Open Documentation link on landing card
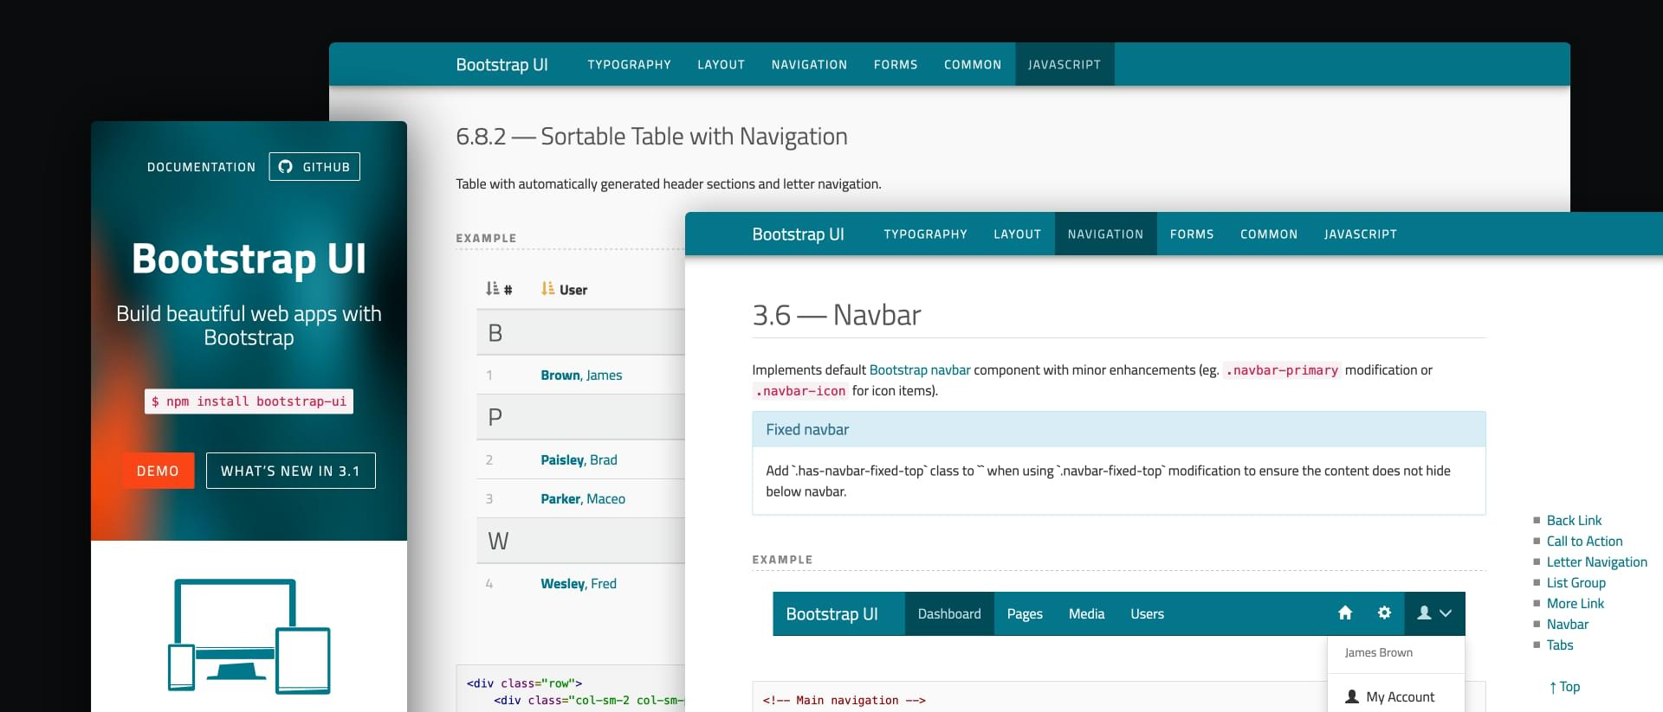 [201, 167]
